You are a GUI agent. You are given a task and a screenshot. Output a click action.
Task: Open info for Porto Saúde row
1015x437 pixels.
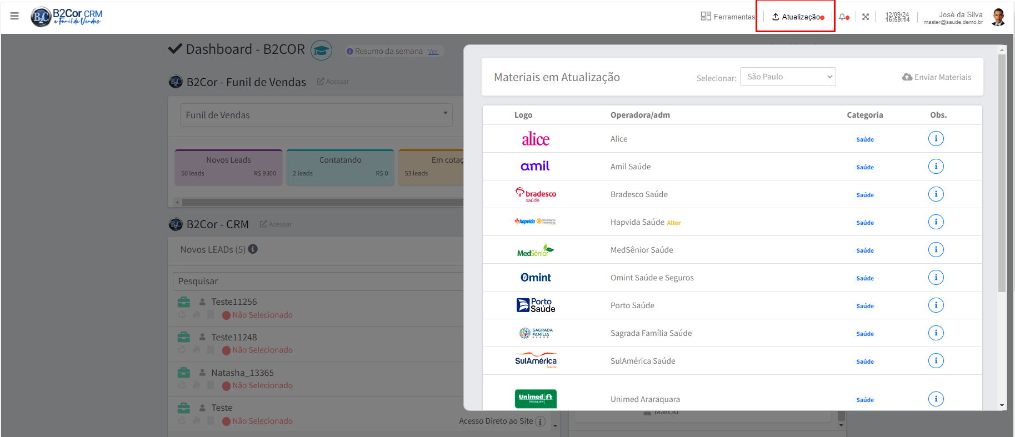coord(936,305)
